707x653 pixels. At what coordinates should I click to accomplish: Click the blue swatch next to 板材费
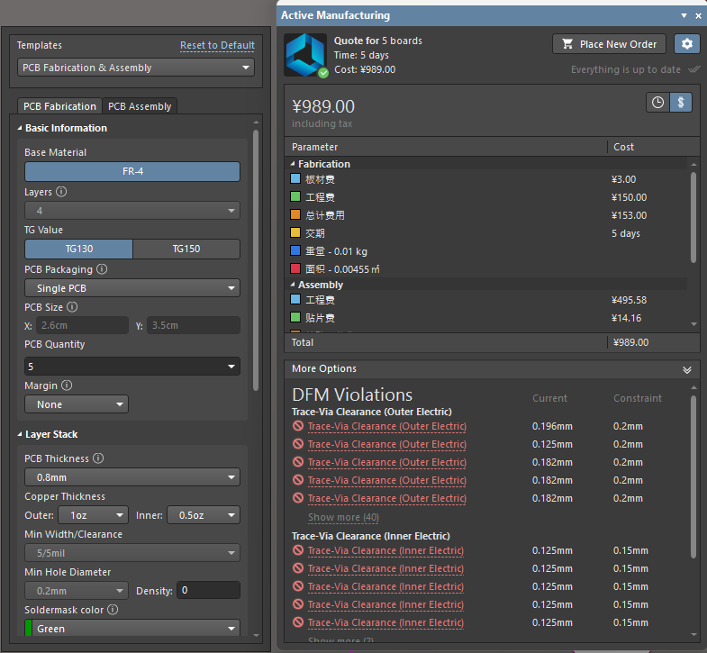point(295,178)
